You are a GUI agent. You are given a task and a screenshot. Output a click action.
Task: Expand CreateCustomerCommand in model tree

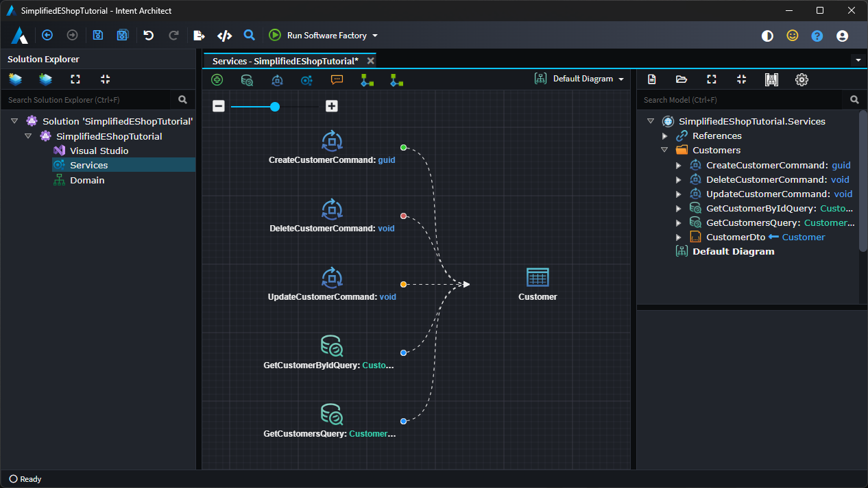tap(678, 166)
